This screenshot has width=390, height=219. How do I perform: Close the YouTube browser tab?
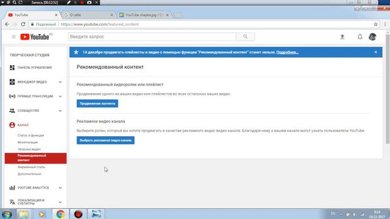pos(56,15)
